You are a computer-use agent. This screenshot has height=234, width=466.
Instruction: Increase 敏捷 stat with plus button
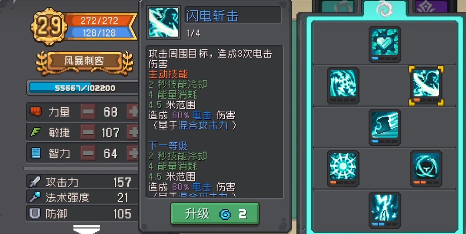(133, 132)
